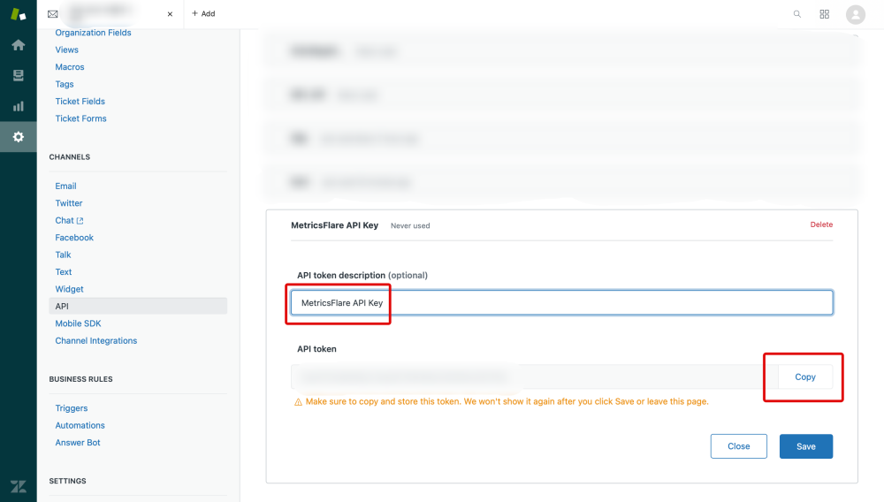This screenshot has width=884, height=502.
Task: Open the Home icon in sidebar
Action: coord(18,45)
